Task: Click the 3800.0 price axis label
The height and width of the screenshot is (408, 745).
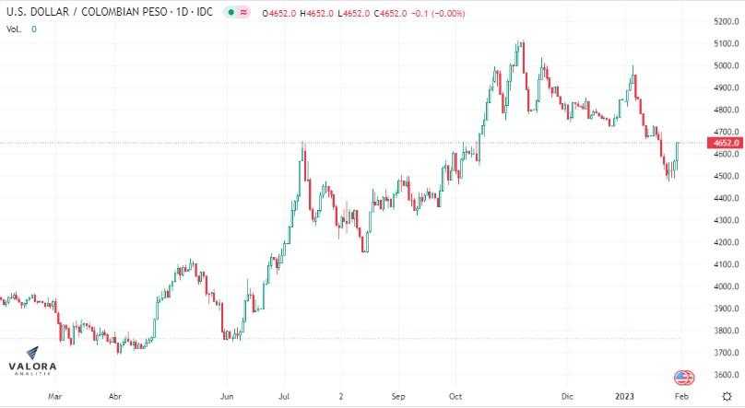Action: (x=726, y=331)
